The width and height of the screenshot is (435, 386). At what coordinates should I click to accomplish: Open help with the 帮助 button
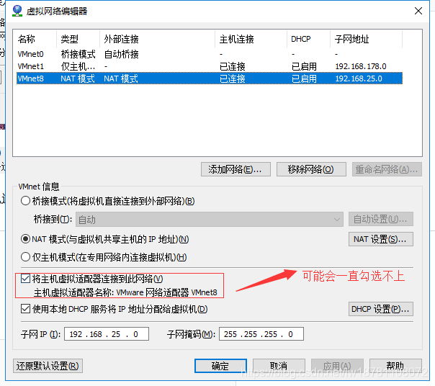[x=395, y=366]
